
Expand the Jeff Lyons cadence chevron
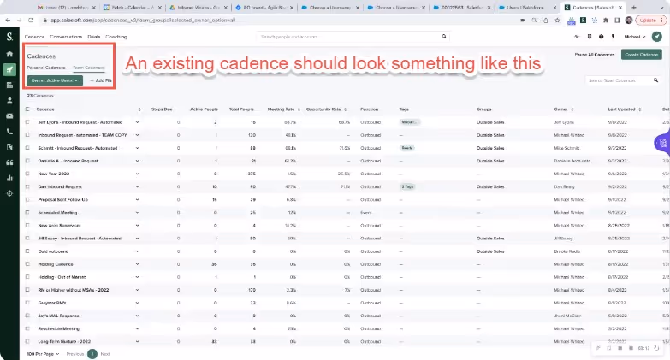pyautogui.click(x=137, y=122)
